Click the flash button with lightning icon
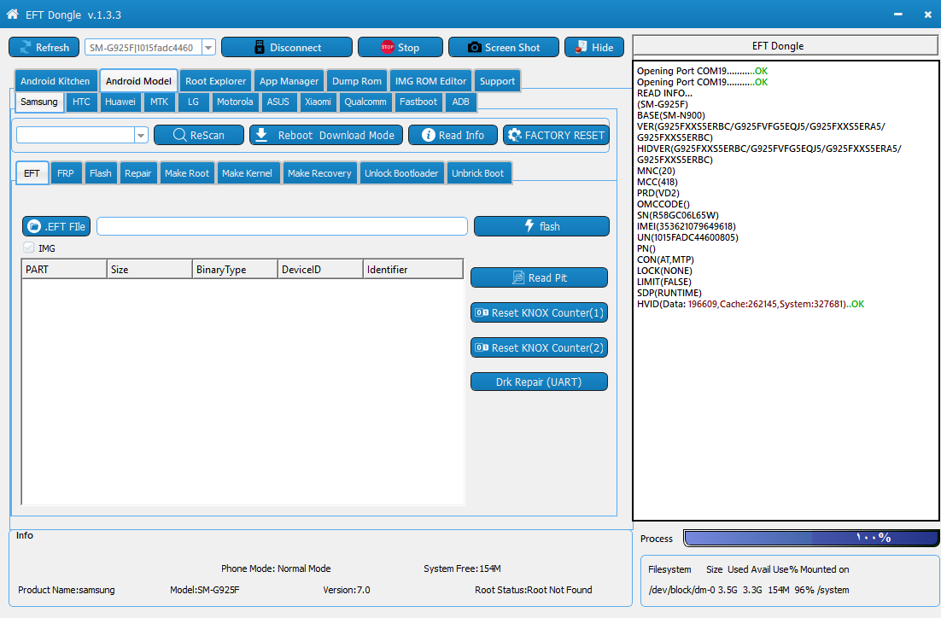Screen dimensions: 941x618 tap(542, 226)
